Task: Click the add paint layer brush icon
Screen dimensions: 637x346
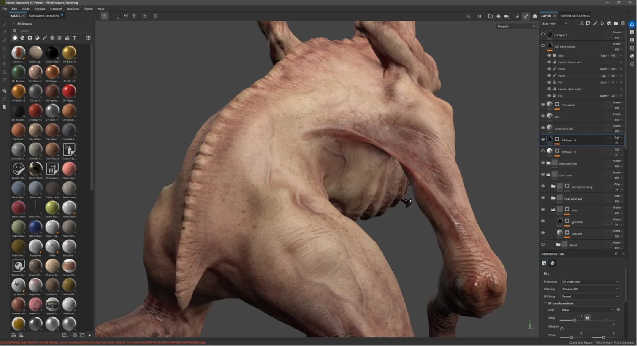Action: click(x=595, y=24)
